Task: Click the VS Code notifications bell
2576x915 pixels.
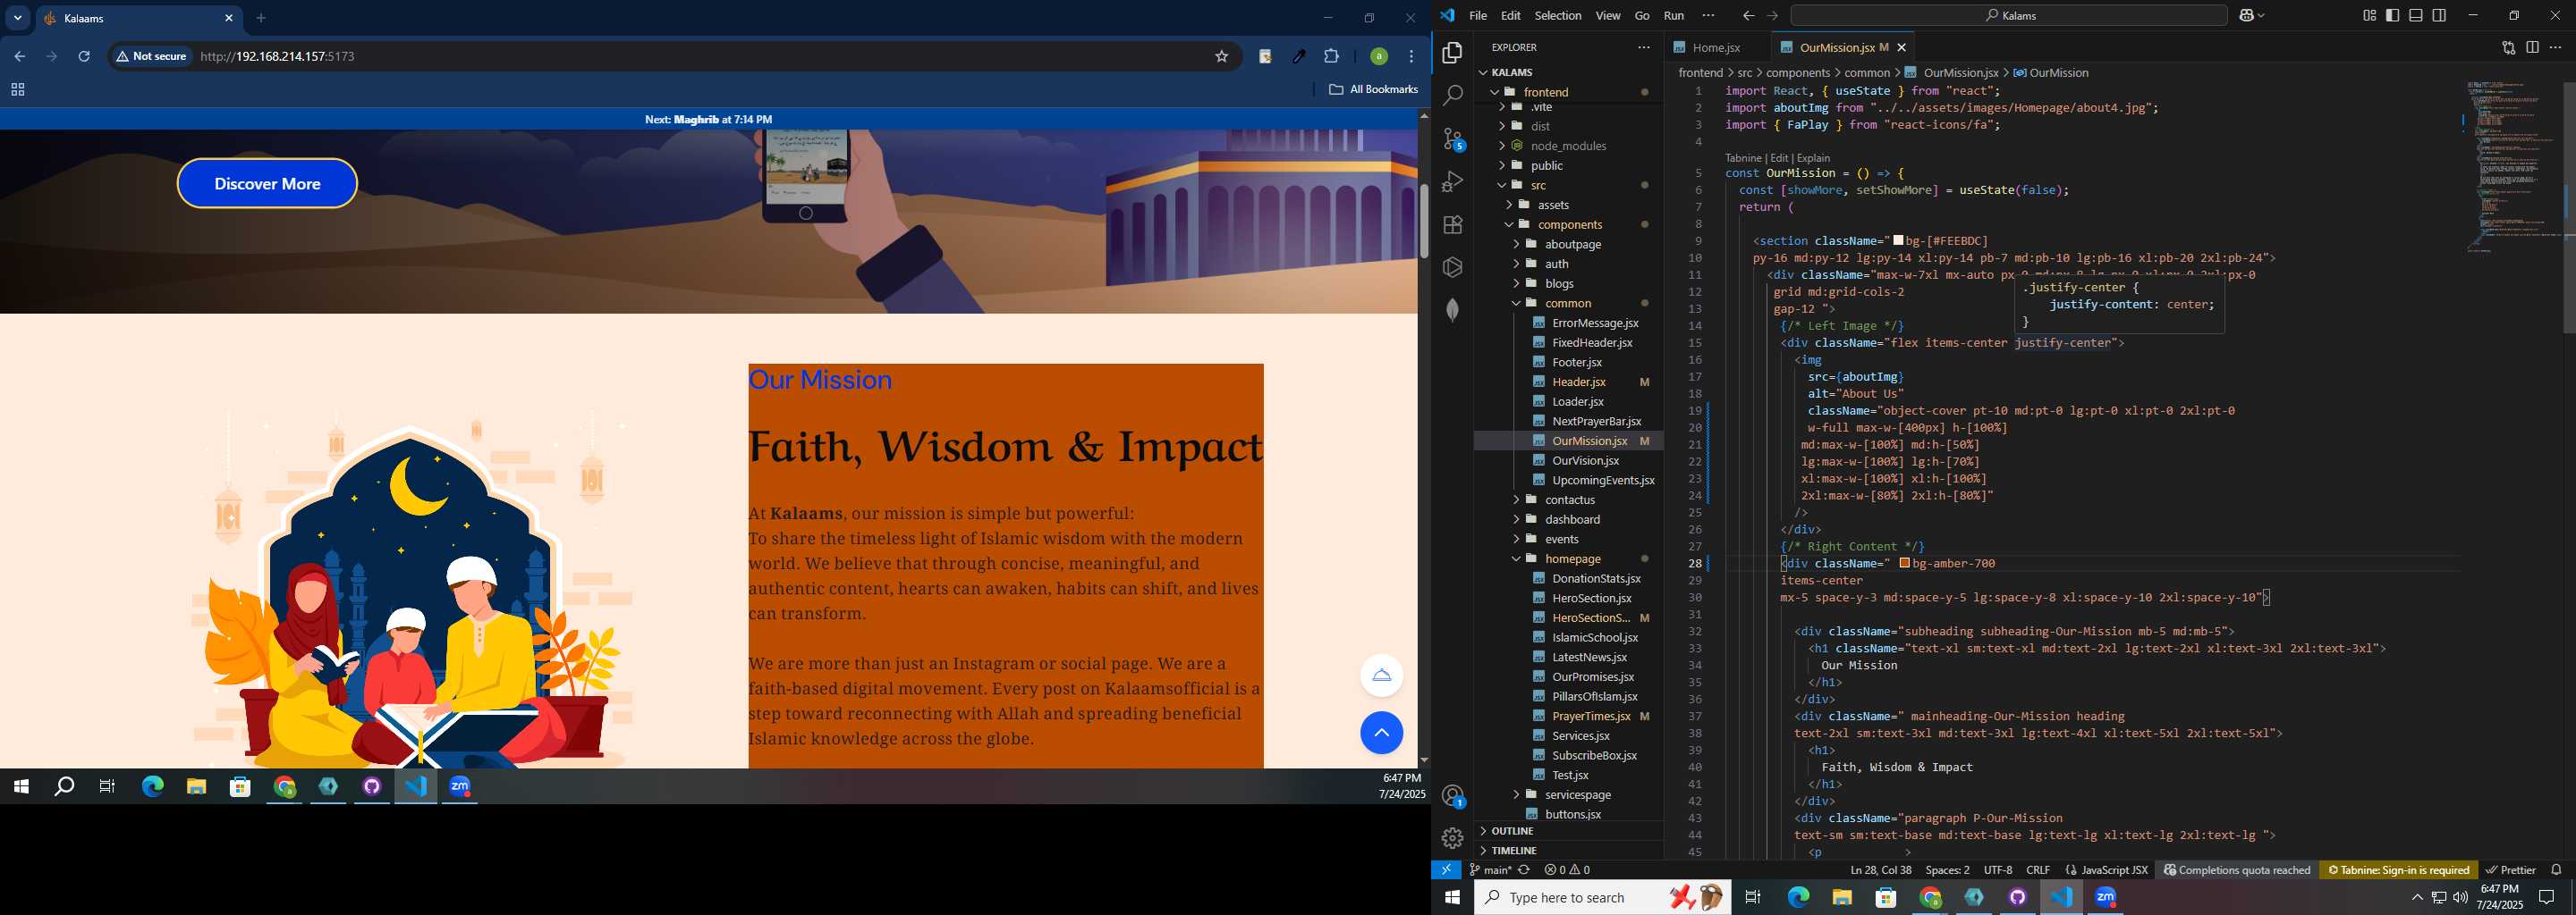Action: [x=2556, y=870]
